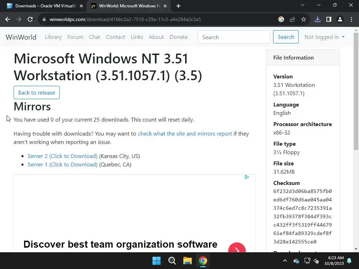Open Chrome downloads icon

[x=318, y=20]
